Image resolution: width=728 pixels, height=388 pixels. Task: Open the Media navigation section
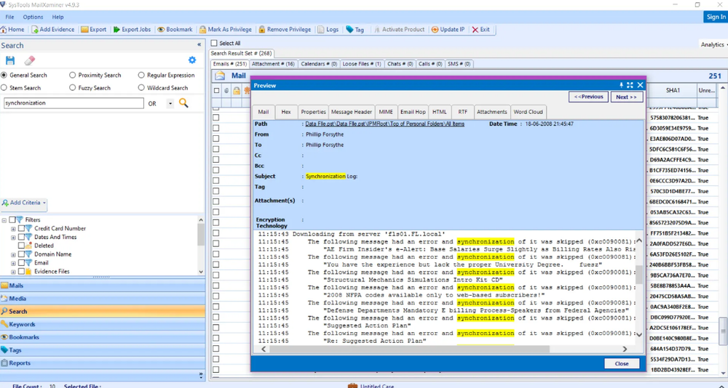click(x=103, y=299)
